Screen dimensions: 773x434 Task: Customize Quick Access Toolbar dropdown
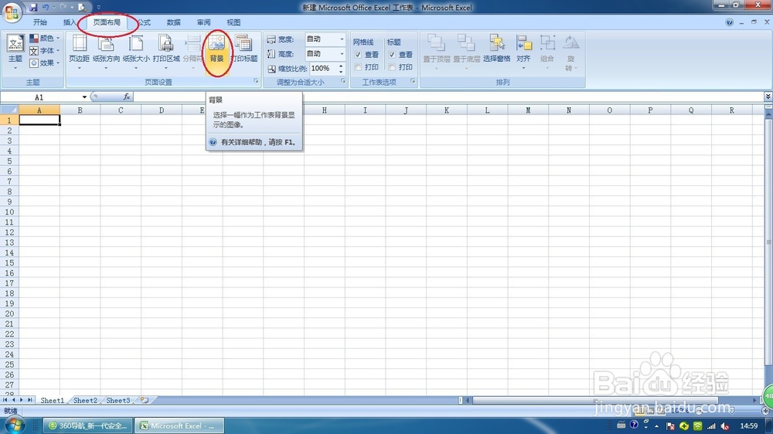98,8
